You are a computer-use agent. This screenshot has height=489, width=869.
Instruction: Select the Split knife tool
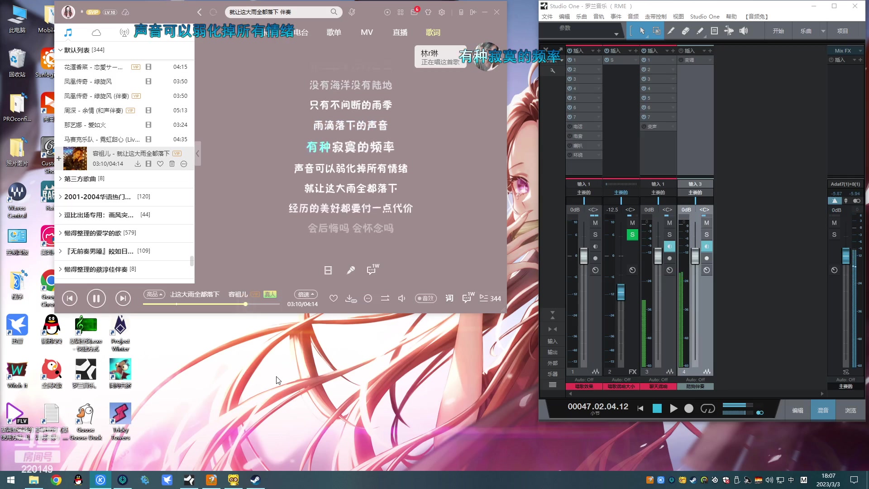(671, 31)
